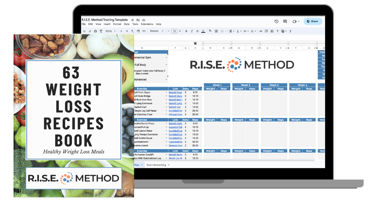The image size is (370, 203).
Task: Click the Create a filter icon
Action: click(x=278, y=31)
